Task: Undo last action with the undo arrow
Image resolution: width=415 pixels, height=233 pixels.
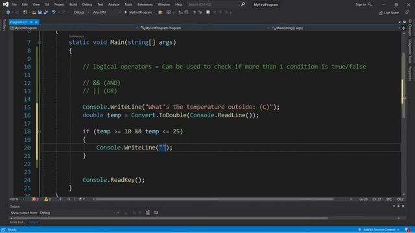Action: (x=54, y=12)
